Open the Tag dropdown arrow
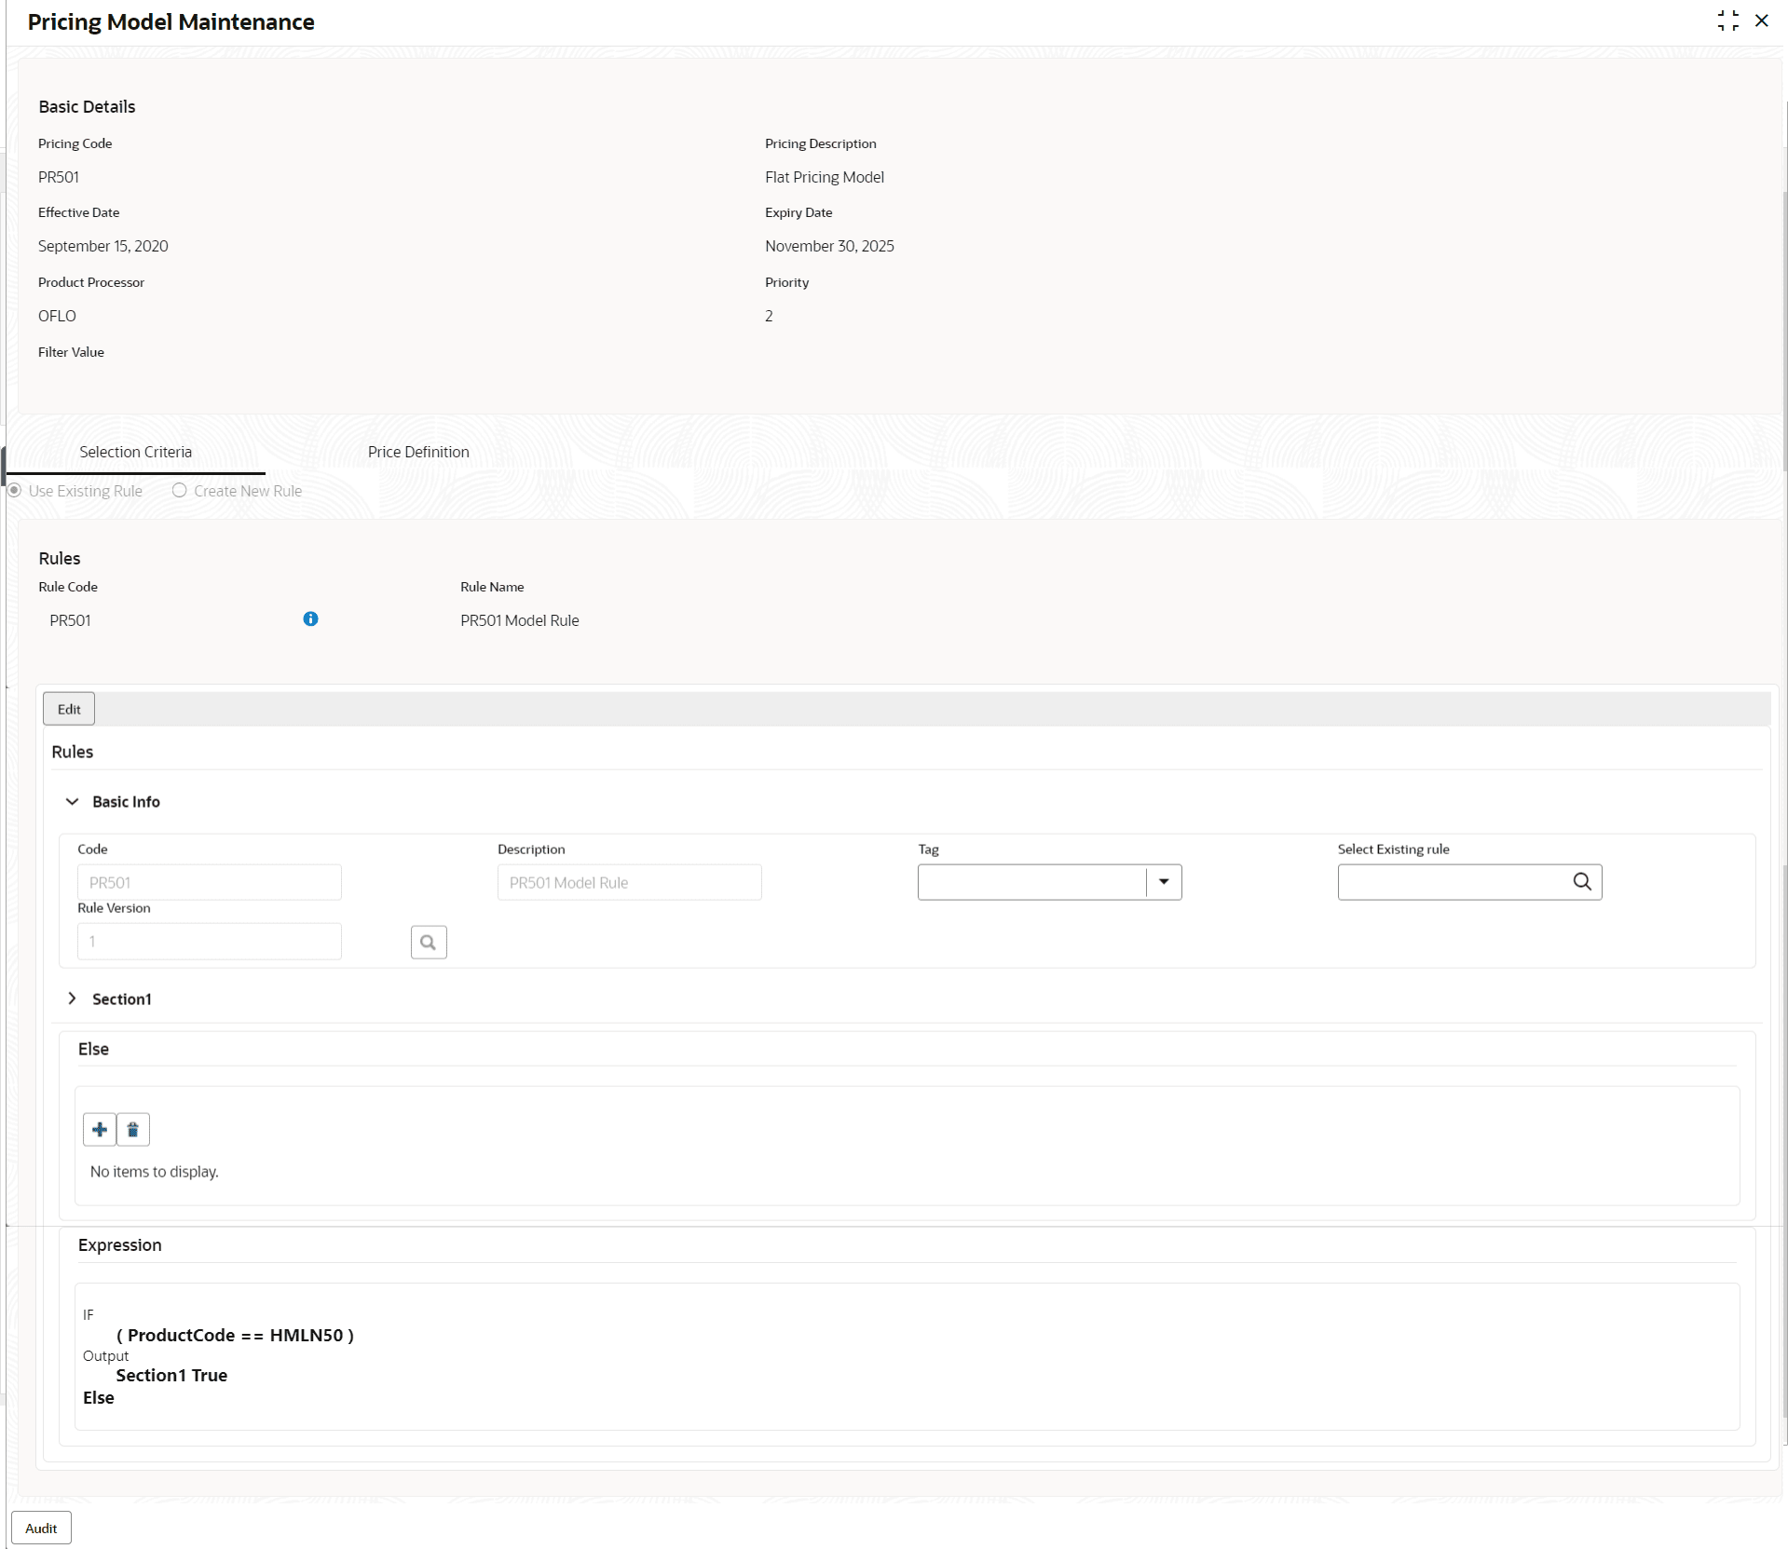Viewport: 1788px width, 1549px height. 1164,881
